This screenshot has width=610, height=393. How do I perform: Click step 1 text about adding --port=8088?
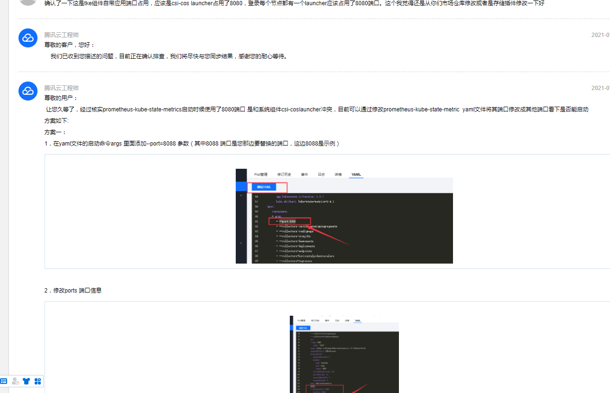pos(192,144)
